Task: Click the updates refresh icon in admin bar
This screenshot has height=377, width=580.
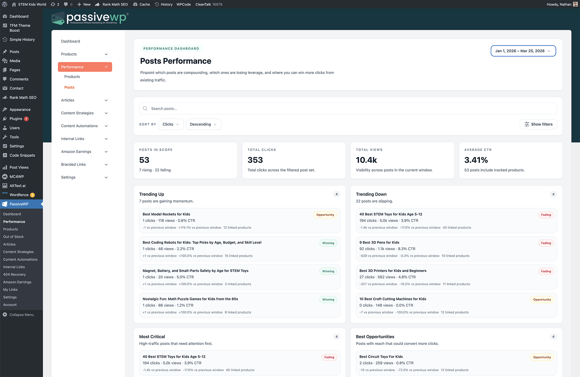Action: [x=53, y=4]
